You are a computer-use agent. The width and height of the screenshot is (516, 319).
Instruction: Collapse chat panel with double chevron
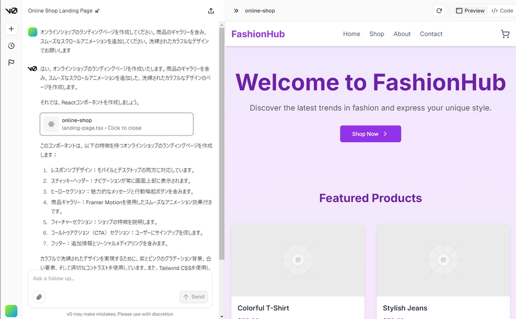tap(236, 11)
